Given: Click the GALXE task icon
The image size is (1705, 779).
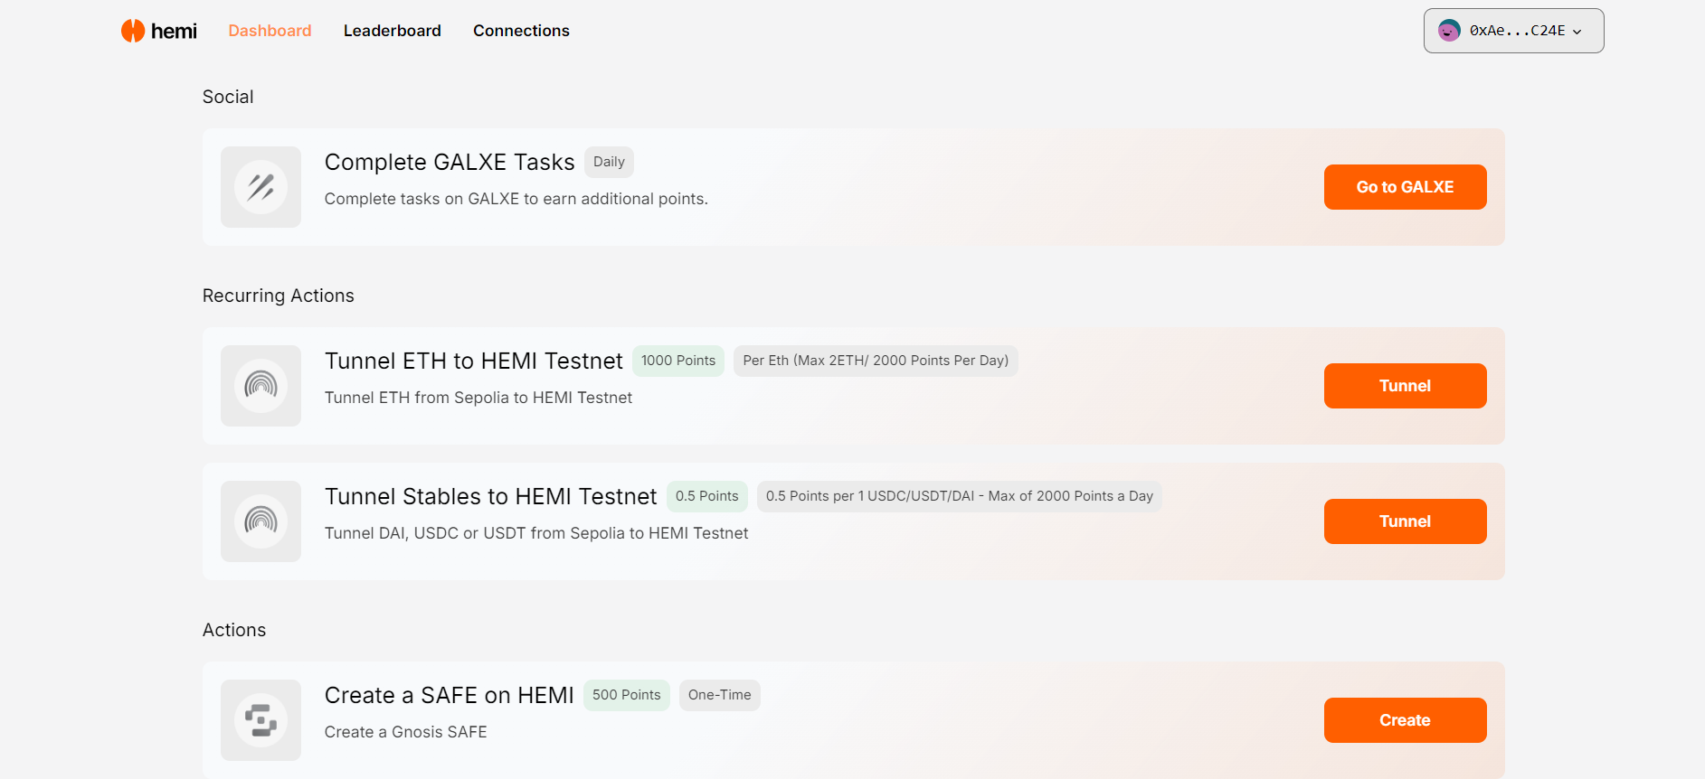Looking at the screenshot, I should [x=260, y=187].
